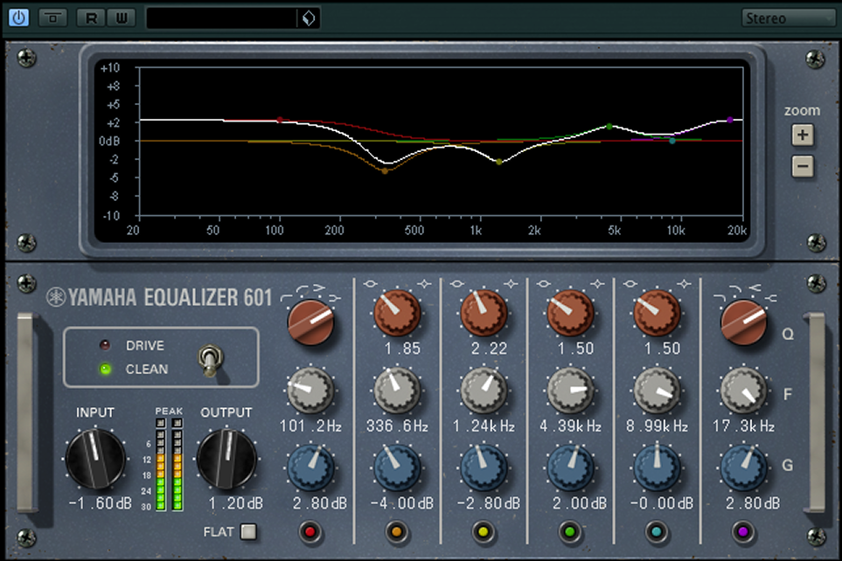
Task: Click the CLEAN mode green LED
Action: coord(105,369)
